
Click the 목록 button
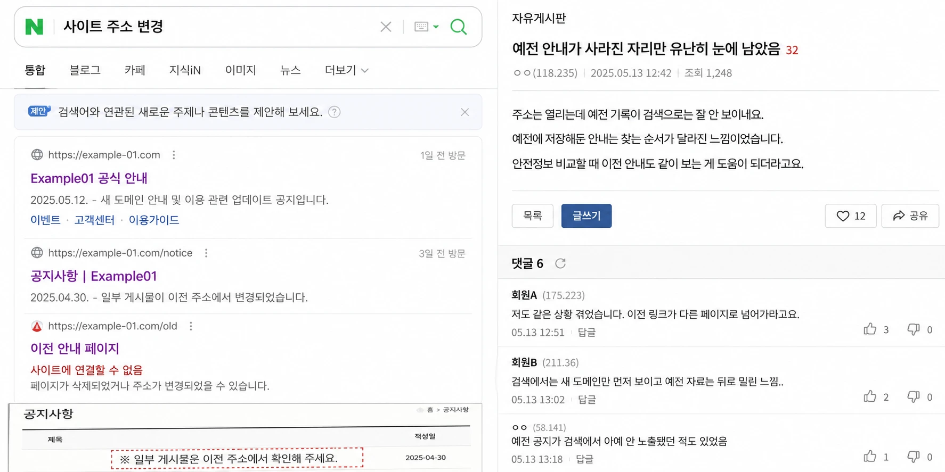click(533, 216)
